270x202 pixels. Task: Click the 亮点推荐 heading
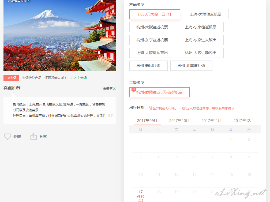(12, 88)
